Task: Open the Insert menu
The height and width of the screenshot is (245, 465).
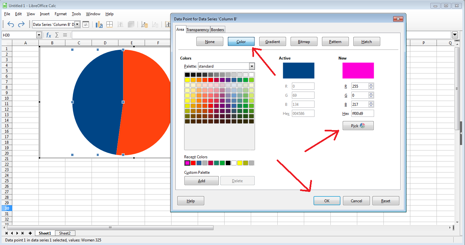Action: [x=45, y=14]
